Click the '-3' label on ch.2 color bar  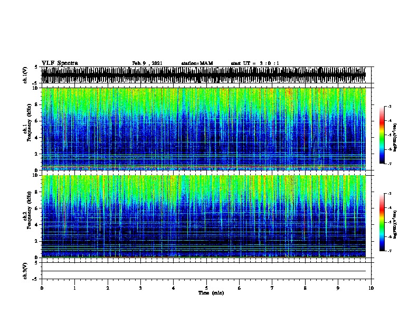click(x=389, y=194)
